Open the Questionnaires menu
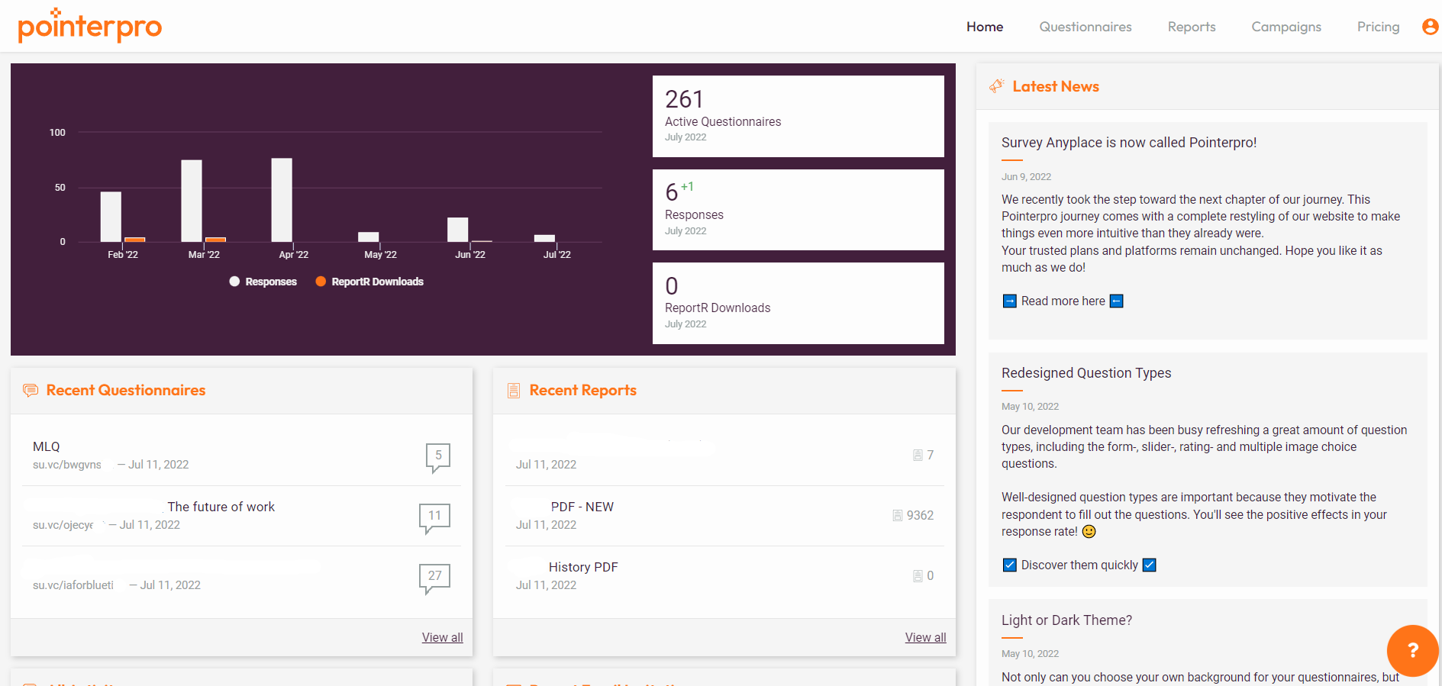Screen dimensions: 1442x686 [x=1086, y=27]
